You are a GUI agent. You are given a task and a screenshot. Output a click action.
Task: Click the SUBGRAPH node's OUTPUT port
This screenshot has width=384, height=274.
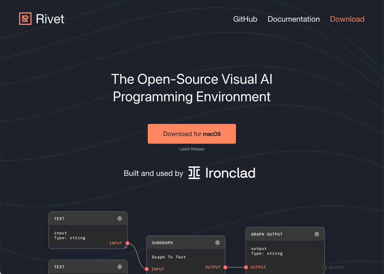pos(225,267)
